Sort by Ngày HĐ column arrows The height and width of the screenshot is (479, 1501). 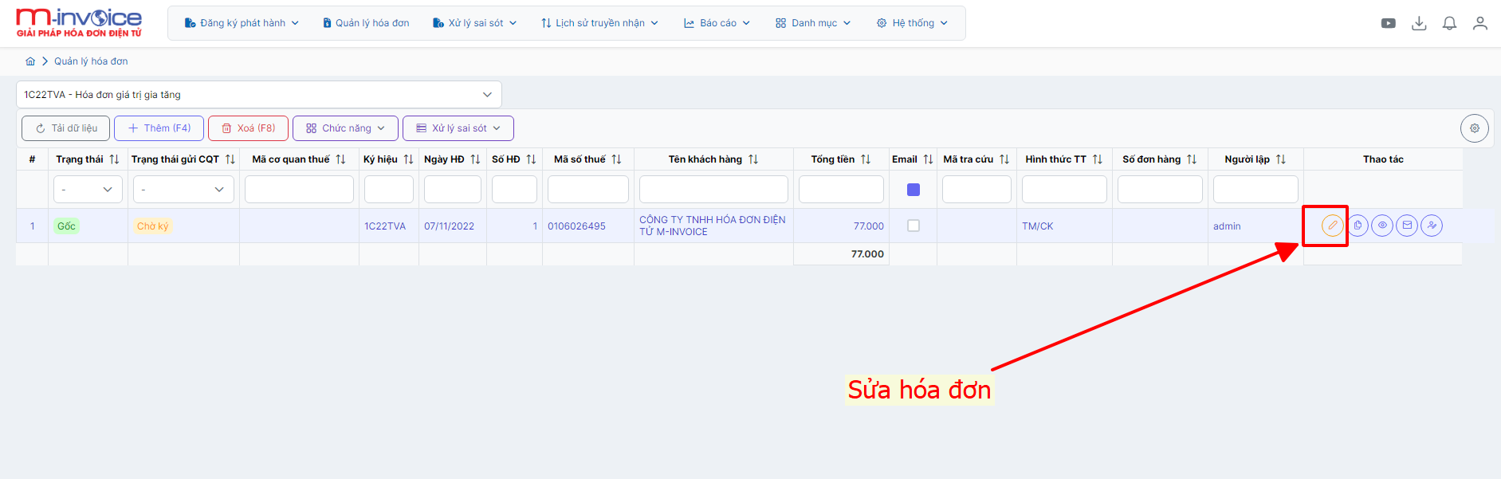tap(476, 159)
